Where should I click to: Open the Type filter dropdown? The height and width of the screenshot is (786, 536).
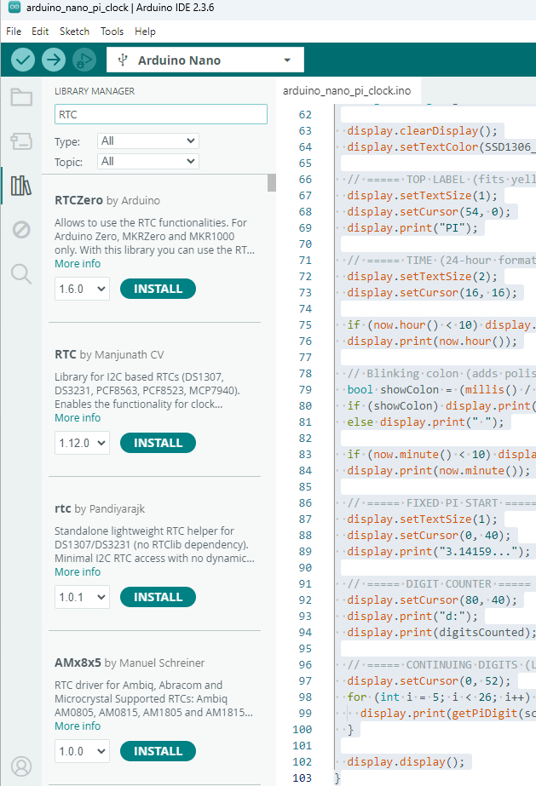[x=148, y=141]
